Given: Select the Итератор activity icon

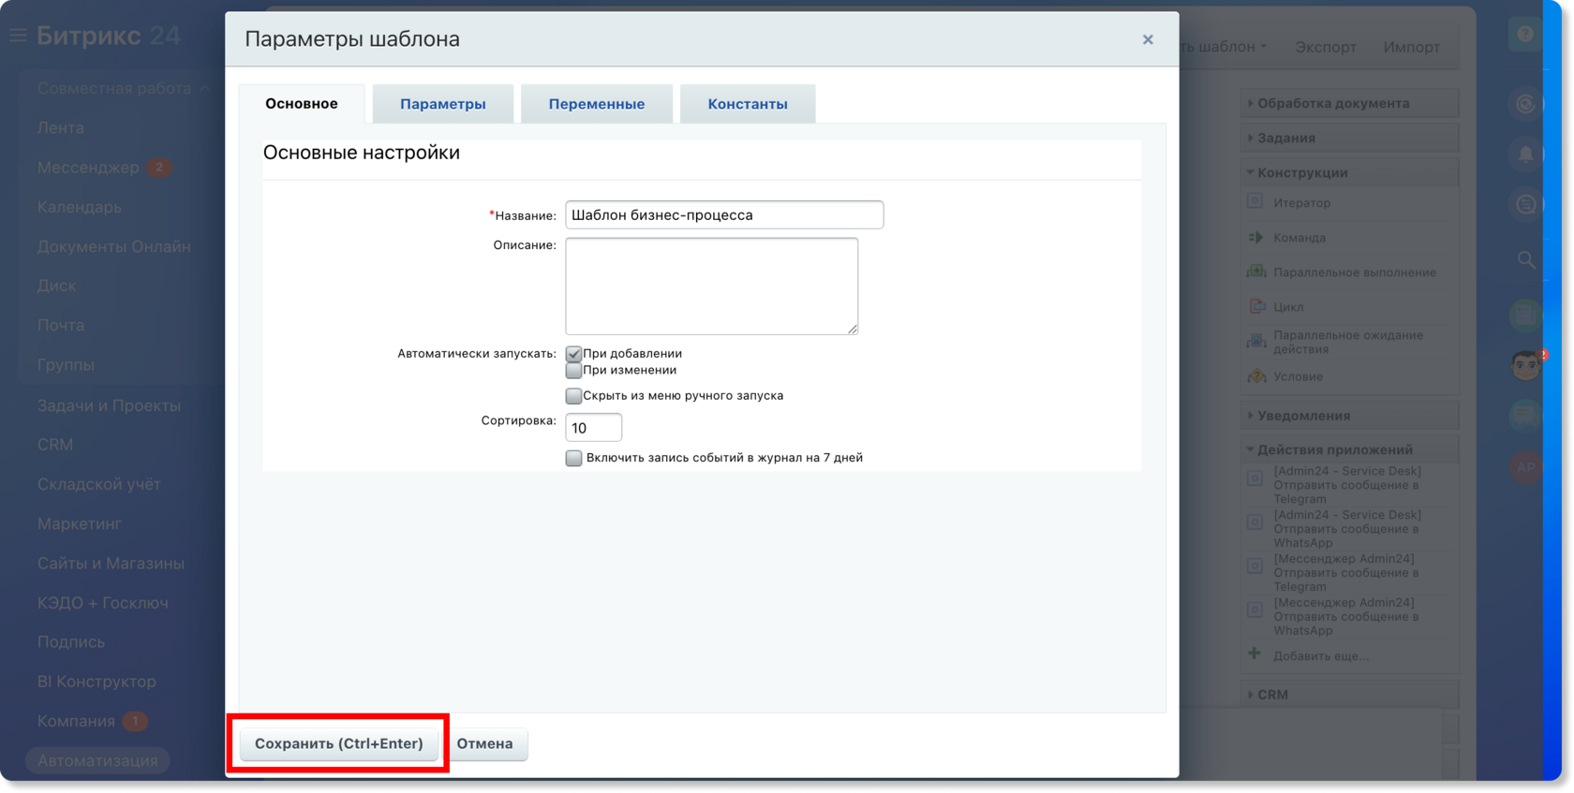Looking at the screenshot, I should pos(1255,201).
